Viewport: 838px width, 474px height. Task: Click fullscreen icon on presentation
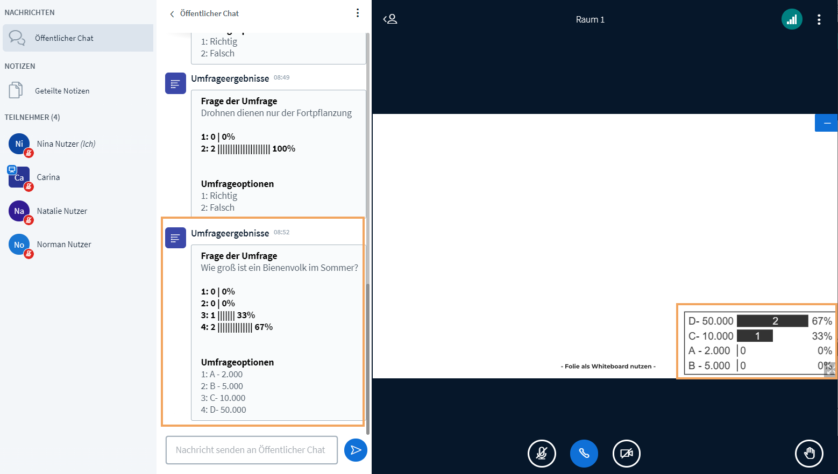click(x=830, y=369)
